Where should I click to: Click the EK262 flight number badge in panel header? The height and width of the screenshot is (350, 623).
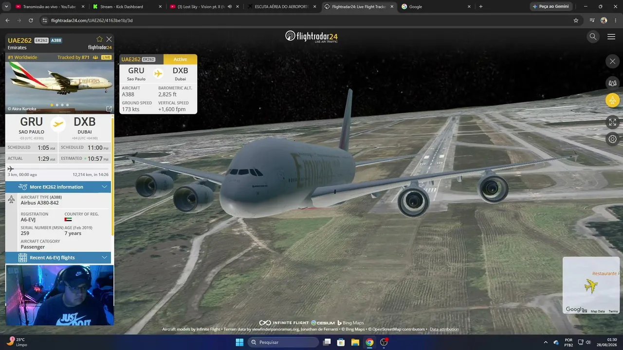click(41, 40)
